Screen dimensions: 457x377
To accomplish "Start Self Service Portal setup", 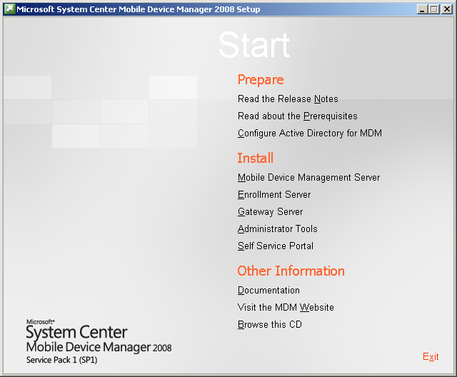I will 276,246.
